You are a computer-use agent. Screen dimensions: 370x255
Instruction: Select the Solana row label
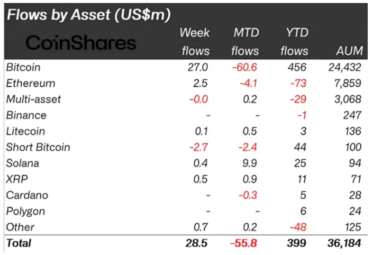point(23,163)
